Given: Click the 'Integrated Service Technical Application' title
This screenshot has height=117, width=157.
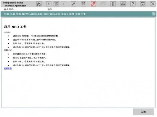Looking at the screenshot, I should coord(15,4).
